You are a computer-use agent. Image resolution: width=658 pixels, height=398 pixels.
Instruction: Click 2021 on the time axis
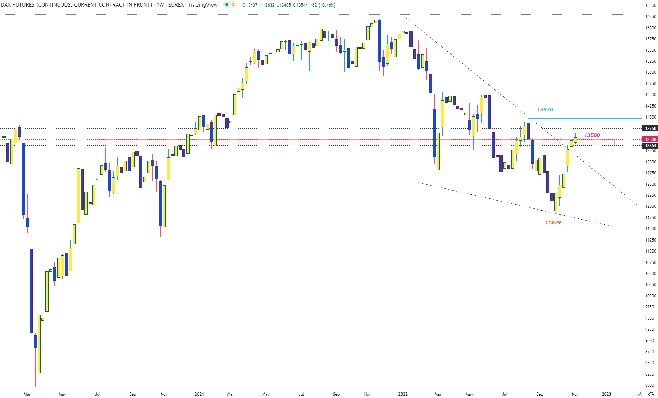[x=199, y=394]
